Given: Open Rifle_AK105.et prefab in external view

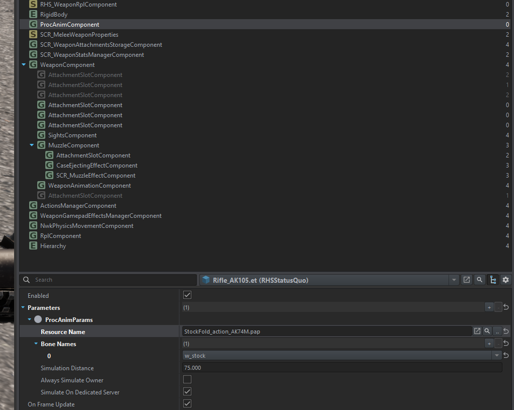Looking at the screenshot, I should point(467,280).
